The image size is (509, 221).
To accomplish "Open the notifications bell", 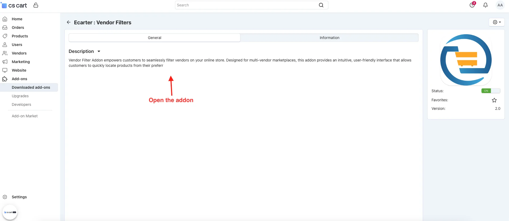I will pos(485,5).
